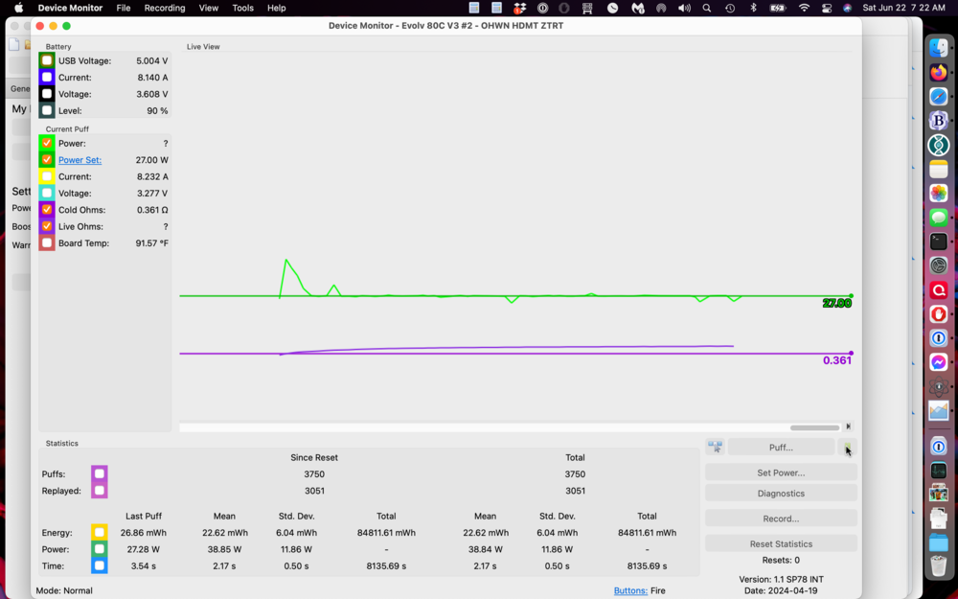Open Finder from the dock
Viewport: 958px width, 599px height.
pos(939,48)
